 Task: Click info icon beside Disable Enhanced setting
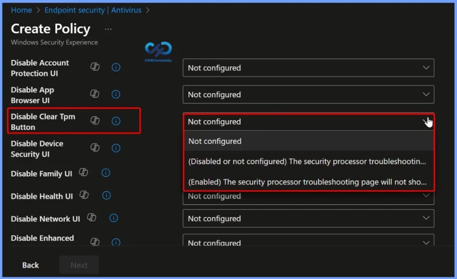click(116, 242)
